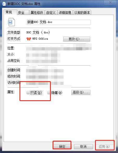Click the large DOC file icon

pyautogui.click(x=11, y=22)
